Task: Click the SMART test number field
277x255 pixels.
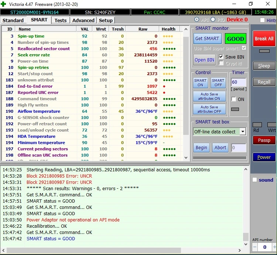Action: click(x=239, y=148)
